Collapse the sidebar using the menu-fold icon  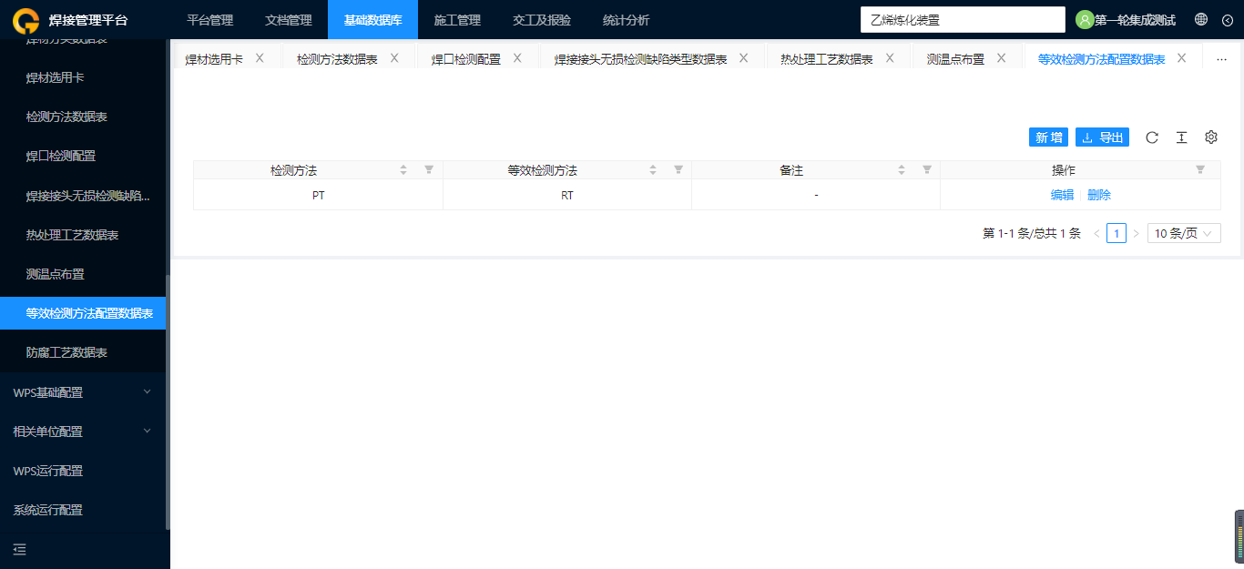[20, 550]
